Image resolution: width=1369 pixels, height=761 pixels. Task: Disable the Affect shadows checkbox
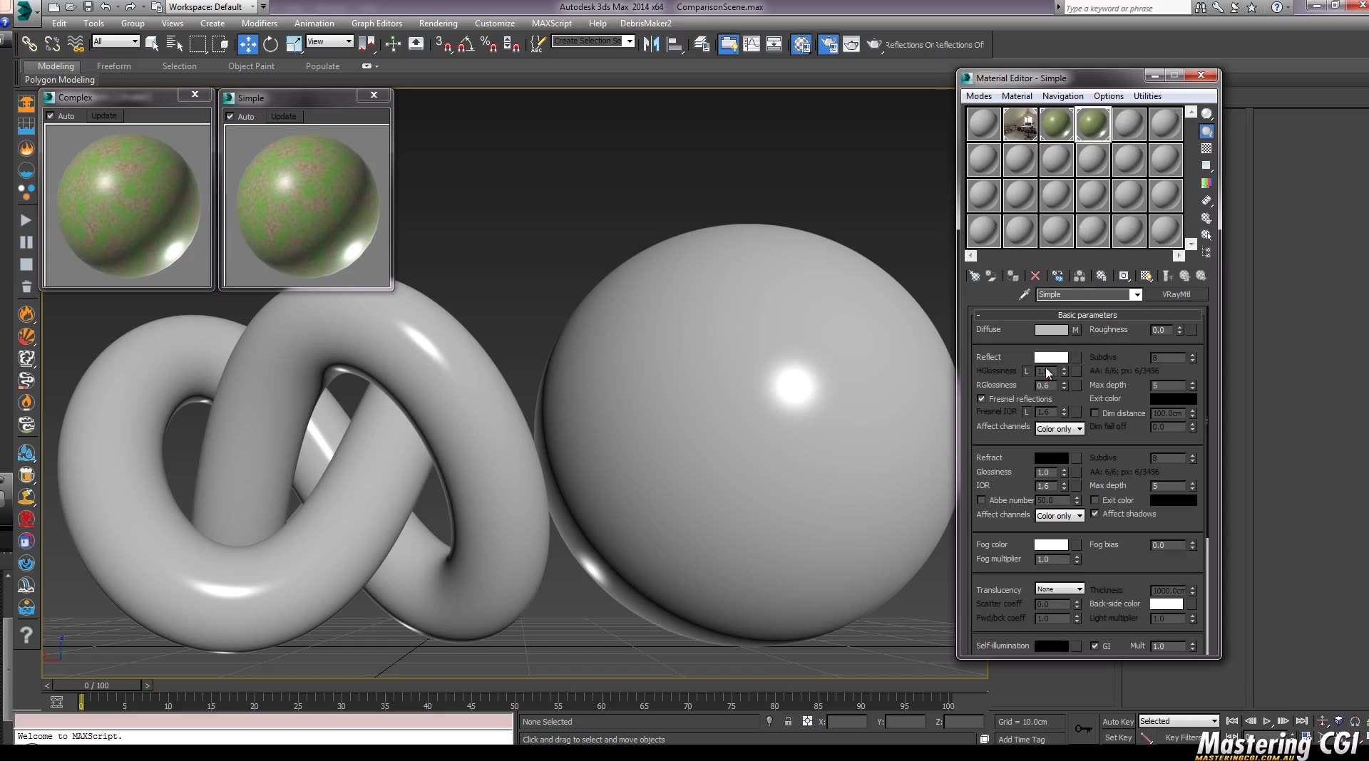tap(1095, 514)
